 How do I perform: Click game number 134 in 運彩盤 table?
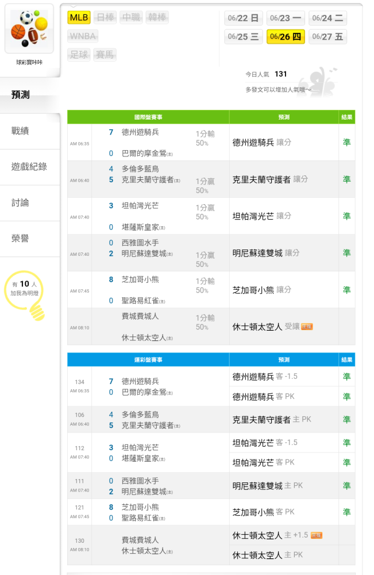79,382
